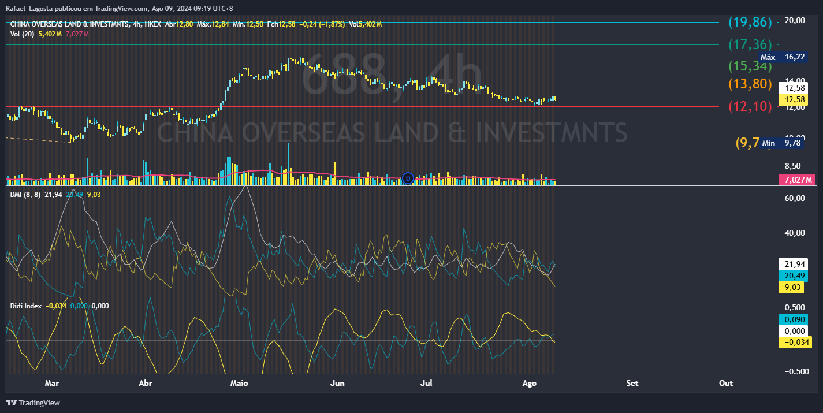Image resolution: width=823 pixels, height=413 pixels.
Task: Click the yellow '−0,034' value in Didi legend
Action: (56, 306)
